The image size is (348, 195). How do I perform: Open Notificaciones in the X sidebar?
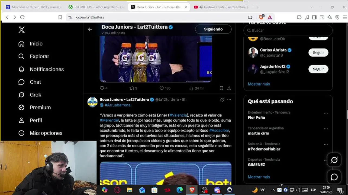click(41, 69)
